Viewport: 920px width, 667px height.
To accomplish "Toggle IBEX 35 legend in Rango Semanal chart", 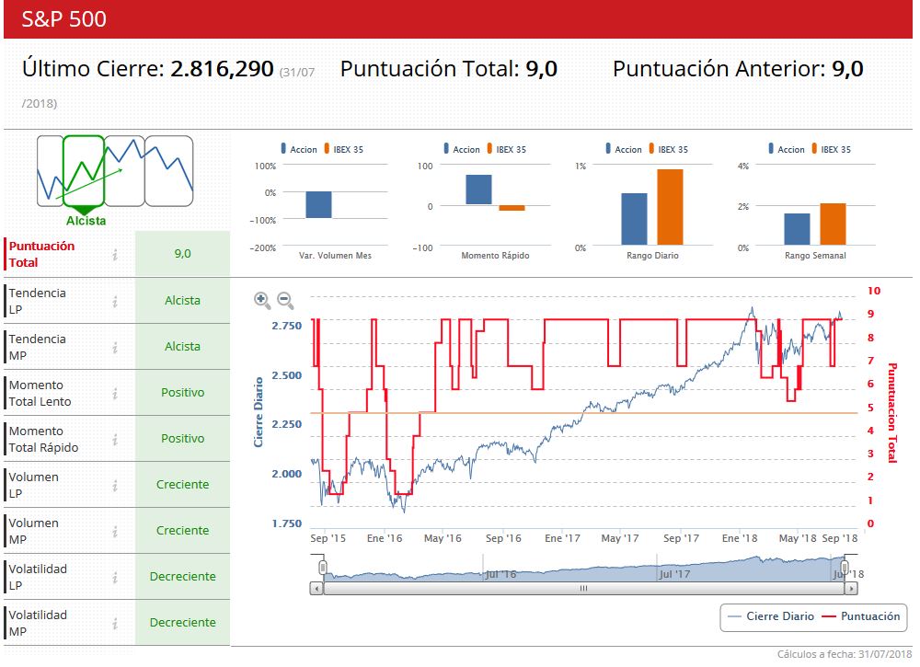I will pos(832,149).
